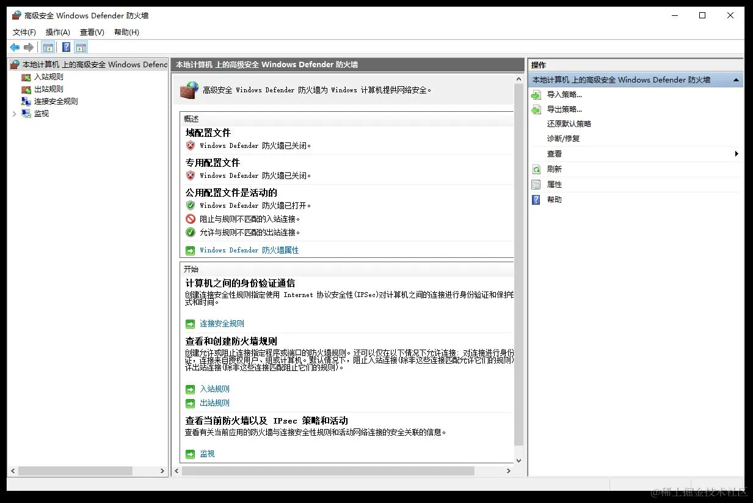Click the 出站规则 tree icon

click(26, 89)
